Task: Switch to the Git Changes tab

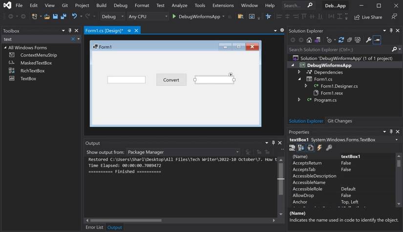Action: (339, 121)
